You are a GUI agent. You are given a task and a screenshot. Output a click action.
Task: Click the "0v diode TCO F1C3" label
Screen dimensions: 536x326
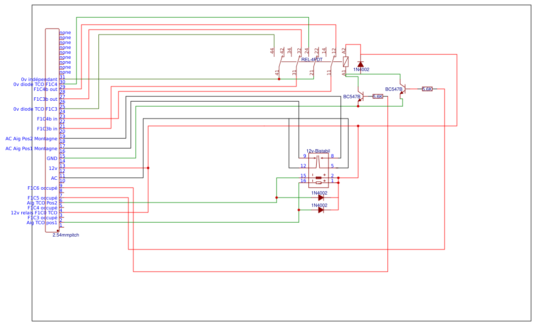pos(36,109)
